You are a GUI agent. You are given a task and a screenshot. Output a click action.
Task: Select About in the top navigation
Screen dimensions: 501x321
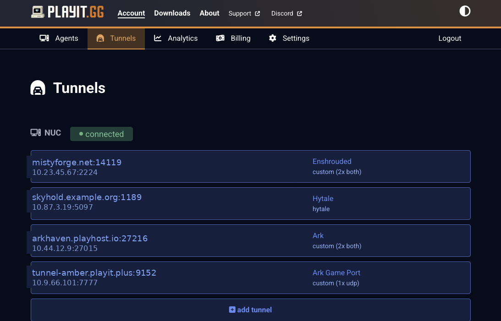pos(209,13)
